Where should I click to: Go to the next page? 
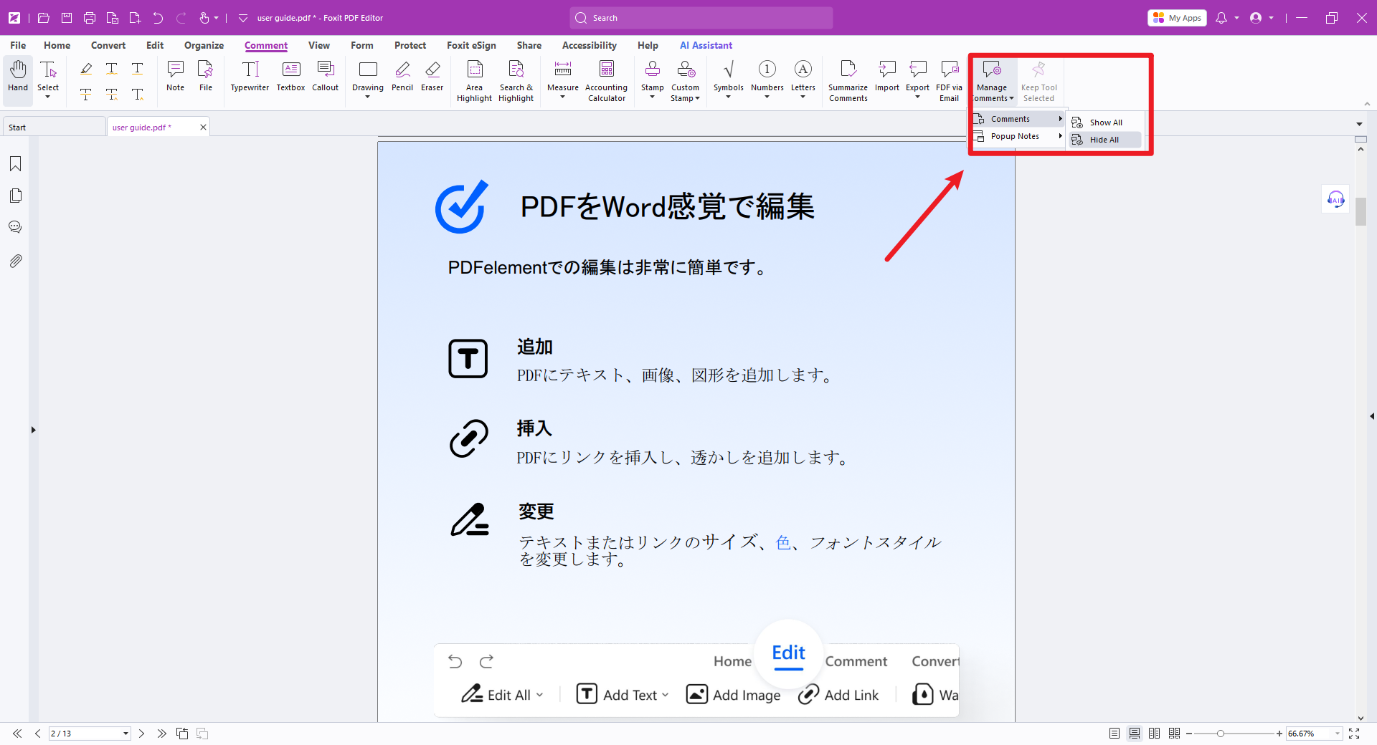point(142,734)
